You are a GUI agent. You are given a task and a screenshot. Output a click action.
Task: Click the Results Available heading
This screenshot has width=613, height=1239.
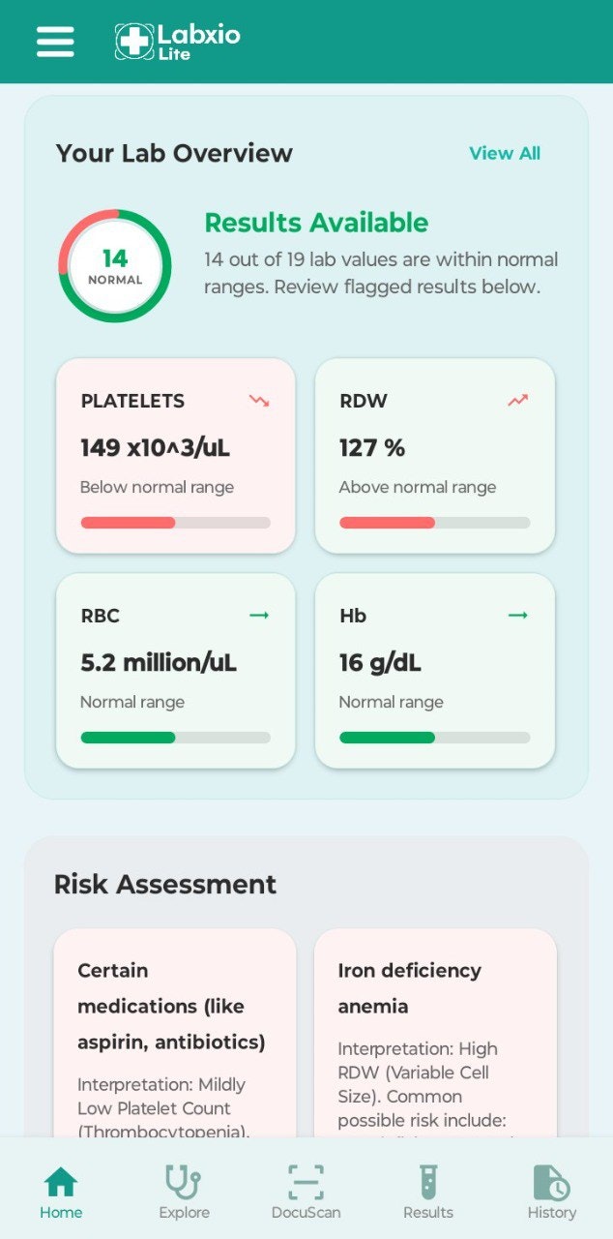pos(316,224)
